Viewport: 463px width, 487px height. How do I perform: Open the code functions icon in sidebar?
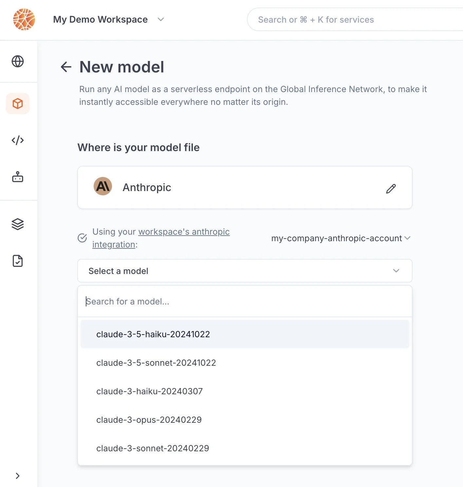pyautogui.click(x=18, y=140)
